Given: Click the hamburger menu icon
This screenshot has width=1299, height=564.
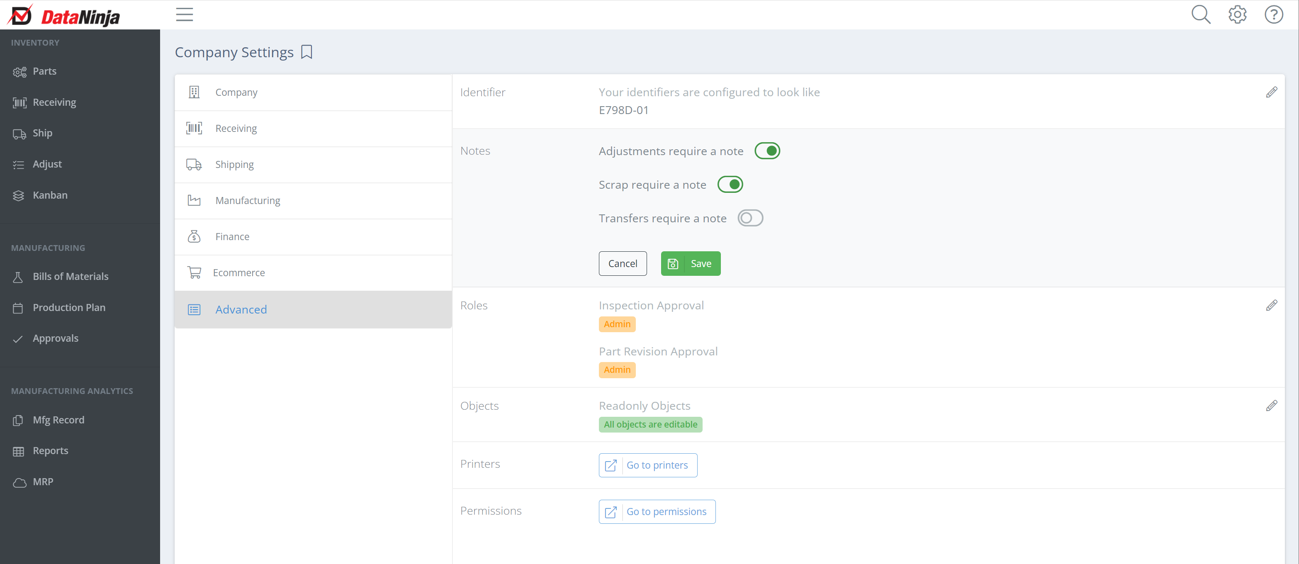Looking at the screenshot, I should [184, 15].
